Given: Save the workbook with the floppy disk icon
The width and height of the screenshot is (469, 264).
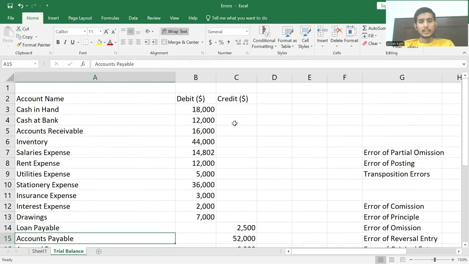Looking at the screenshot, I should (10, 6).
